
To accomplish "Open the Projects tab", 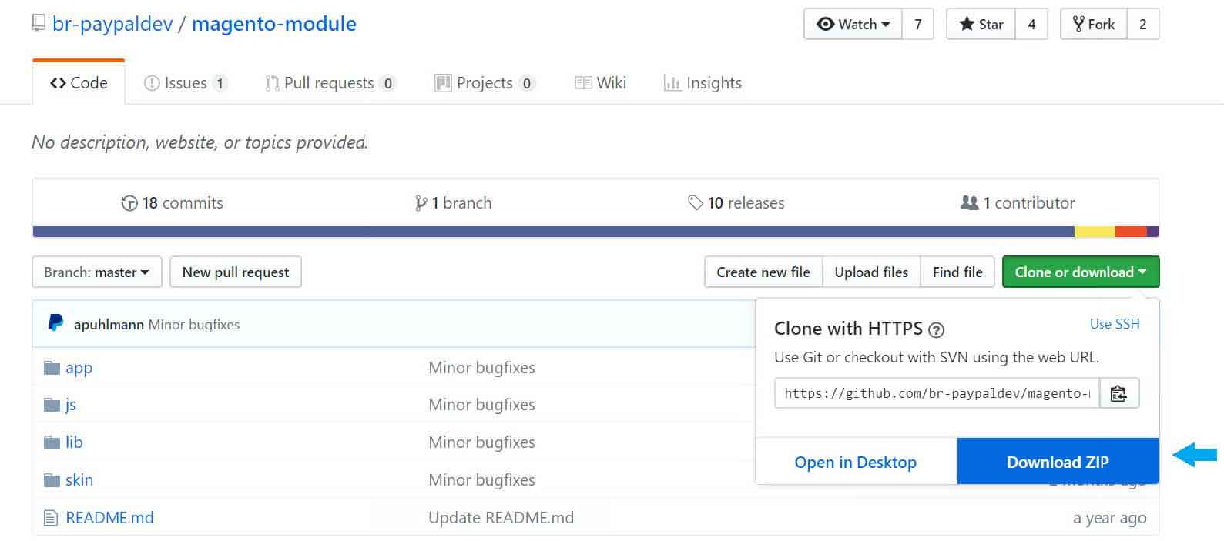I will [485, 83].
